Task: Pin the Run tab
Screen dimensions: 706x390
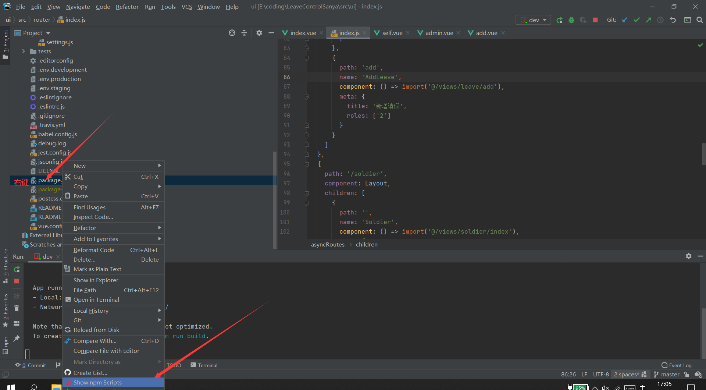Action: [x=17, y=338]
